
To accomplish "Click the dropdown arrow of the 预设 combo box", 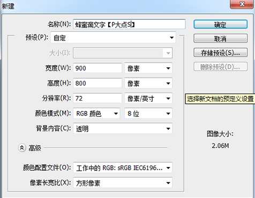I will point(171,37).
